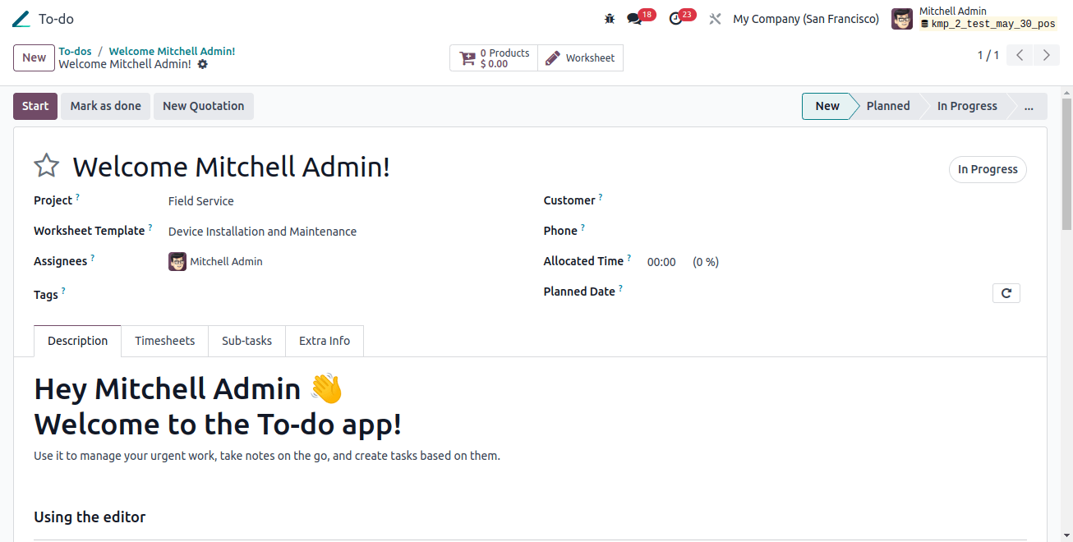Click the refresh icon beside Planned Date
Screen dimensions: 1073x542
pos(1006,293)
